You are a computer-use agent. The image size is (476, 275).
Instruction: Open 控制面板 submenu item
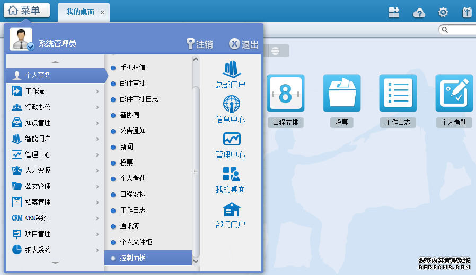pyautogui.click(x=148, y=258)
